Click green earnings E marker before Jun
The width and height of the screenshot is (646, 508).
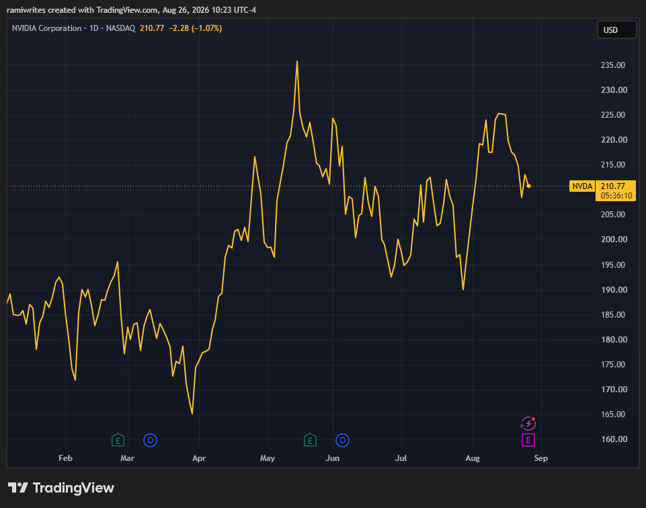pos(311,440)
